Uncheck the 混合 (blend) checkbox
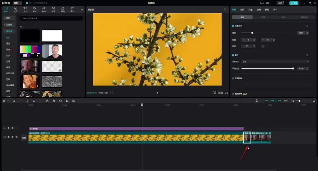This screenshot has width=318, height=171. click(233, 55)
